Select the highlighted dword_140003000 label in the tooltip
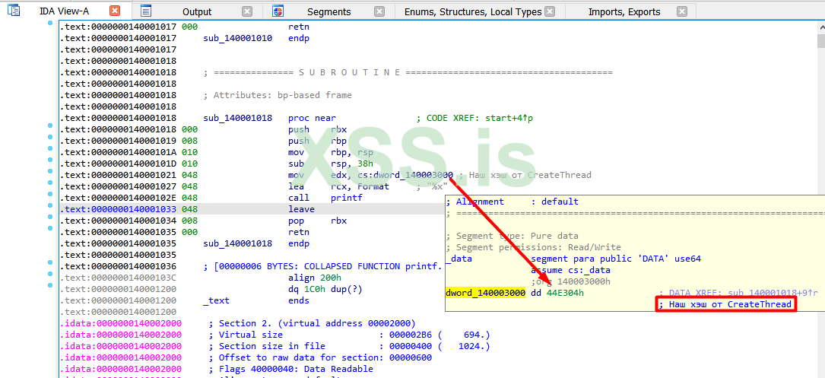This screenshot has height=378, width=825. tap(485, 293)
